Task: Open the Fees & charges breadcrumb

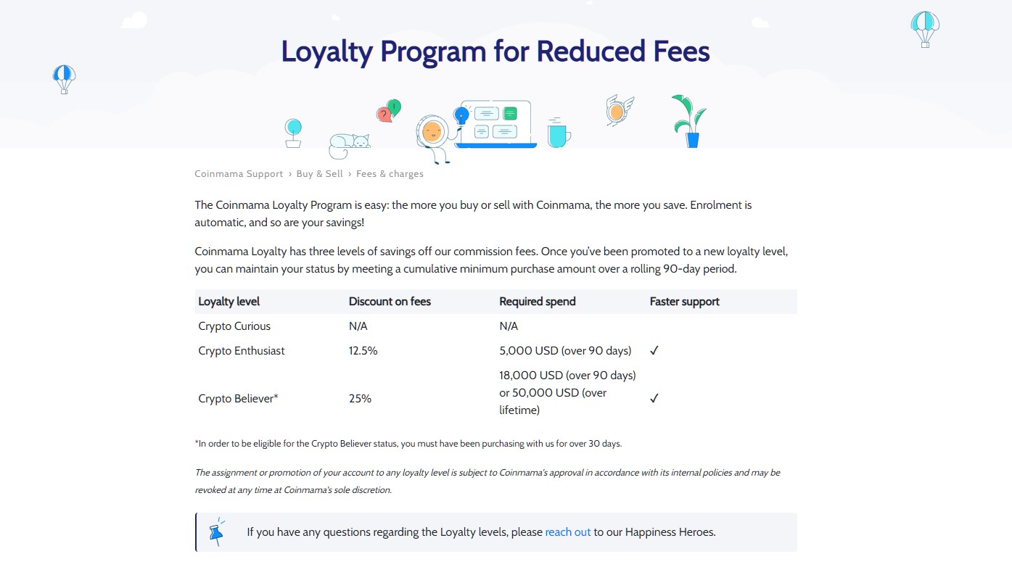Action: tap(390, 174)
